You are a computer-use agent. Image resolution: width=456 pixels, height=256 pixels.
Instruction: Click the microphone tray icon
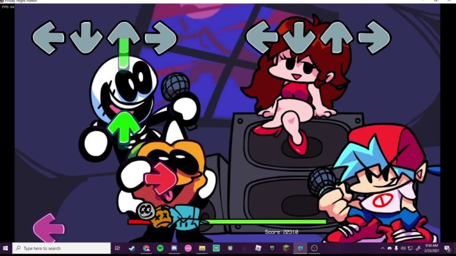point(397,248)
